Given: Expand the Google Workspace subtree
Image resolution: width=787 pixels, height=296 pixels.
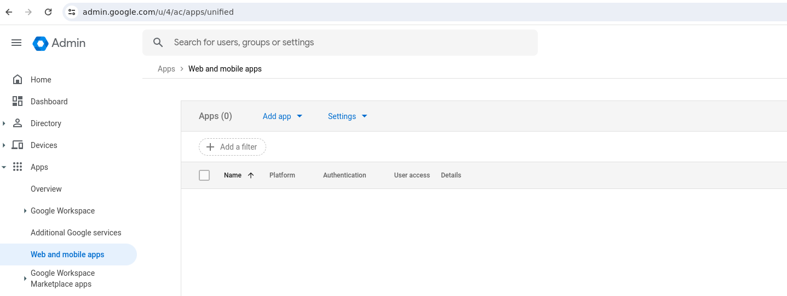Looking at the screenshot, I should pyautogui.click(x=25, y=211).
